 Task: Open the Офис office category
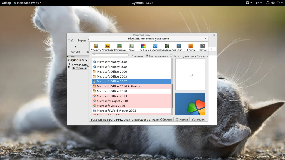pyautogui.click(x=179, y=46)
